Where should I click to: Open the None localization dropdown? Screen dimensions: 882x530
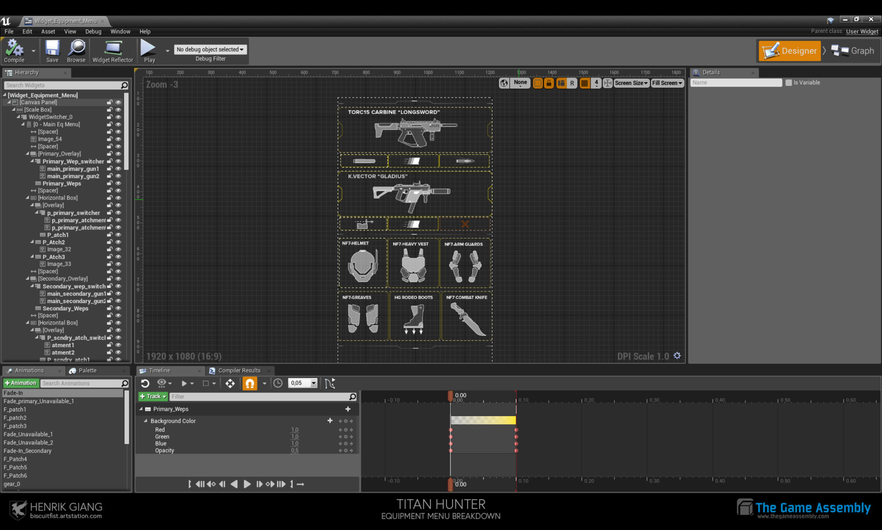[520, 83]
